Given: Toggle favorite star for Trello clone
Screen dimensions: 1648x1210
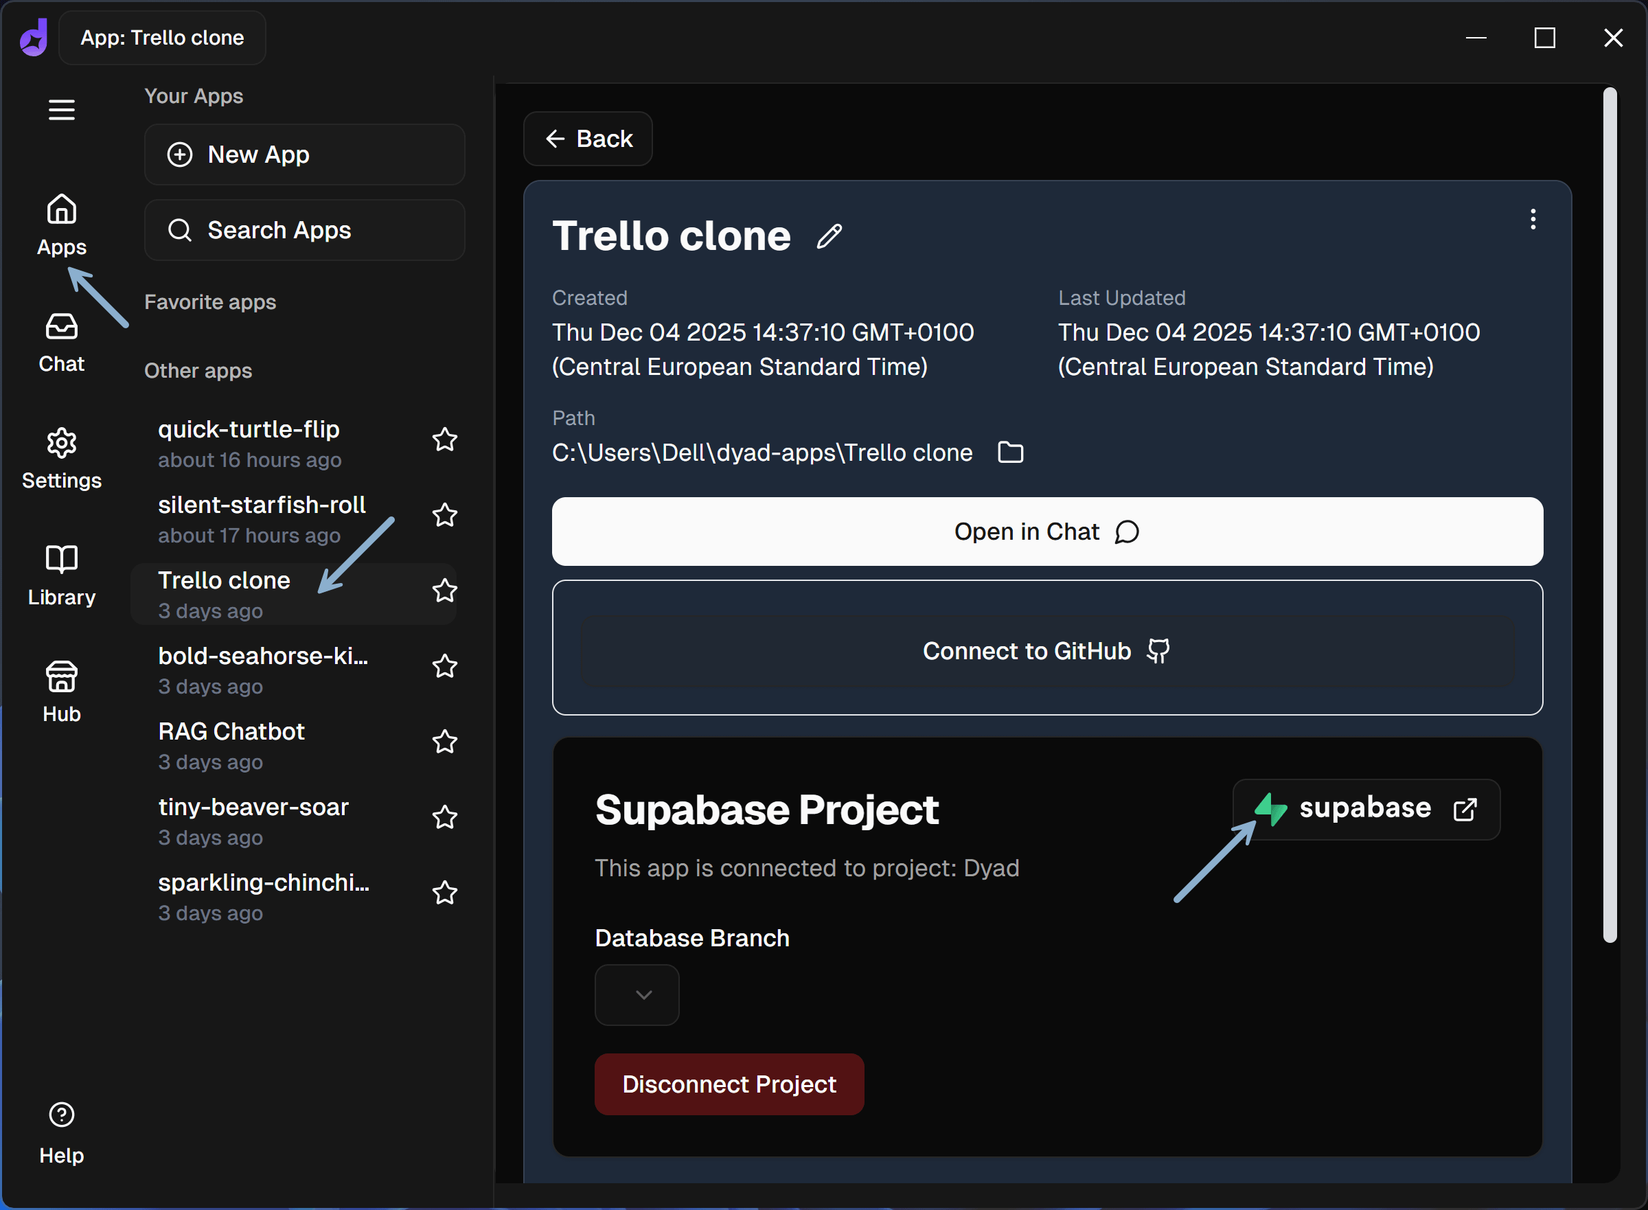Looking at the screenshot, I should (x=444, y=591).
